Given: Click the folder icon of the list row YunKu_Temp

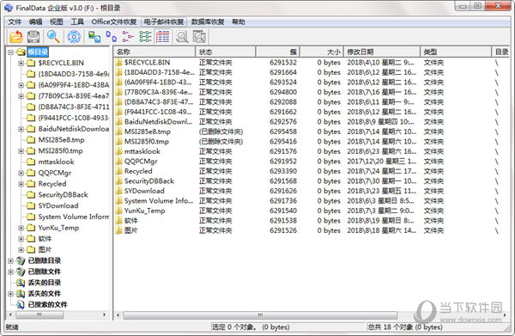Looking at the screenshot, I should click(x=118, y=211).
